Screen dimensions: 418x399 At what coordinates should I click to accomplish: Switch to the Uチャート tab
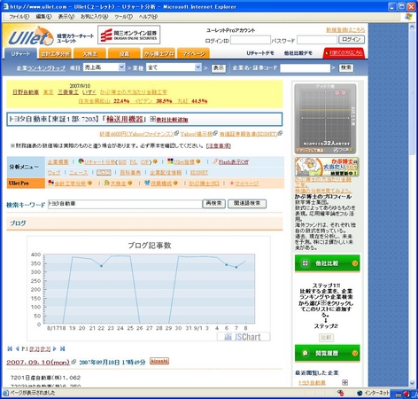[20, 54]
